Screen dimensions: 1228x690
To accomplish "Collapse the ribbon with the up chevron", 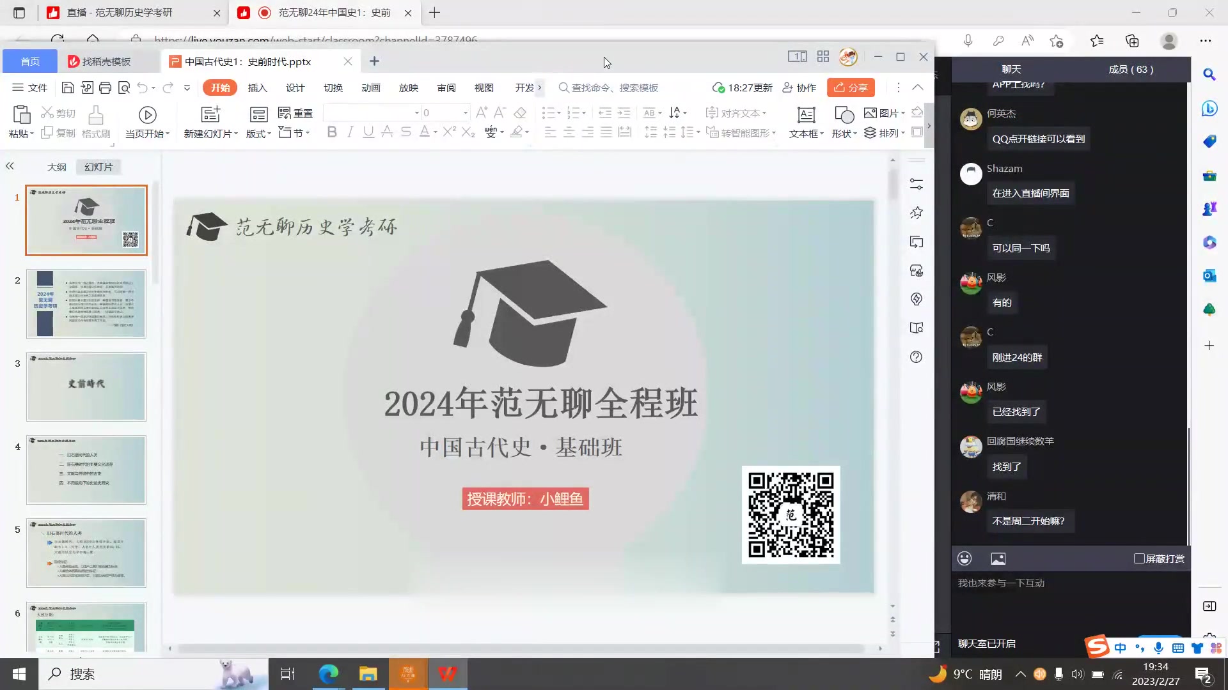I will click(x=918, y=88).
